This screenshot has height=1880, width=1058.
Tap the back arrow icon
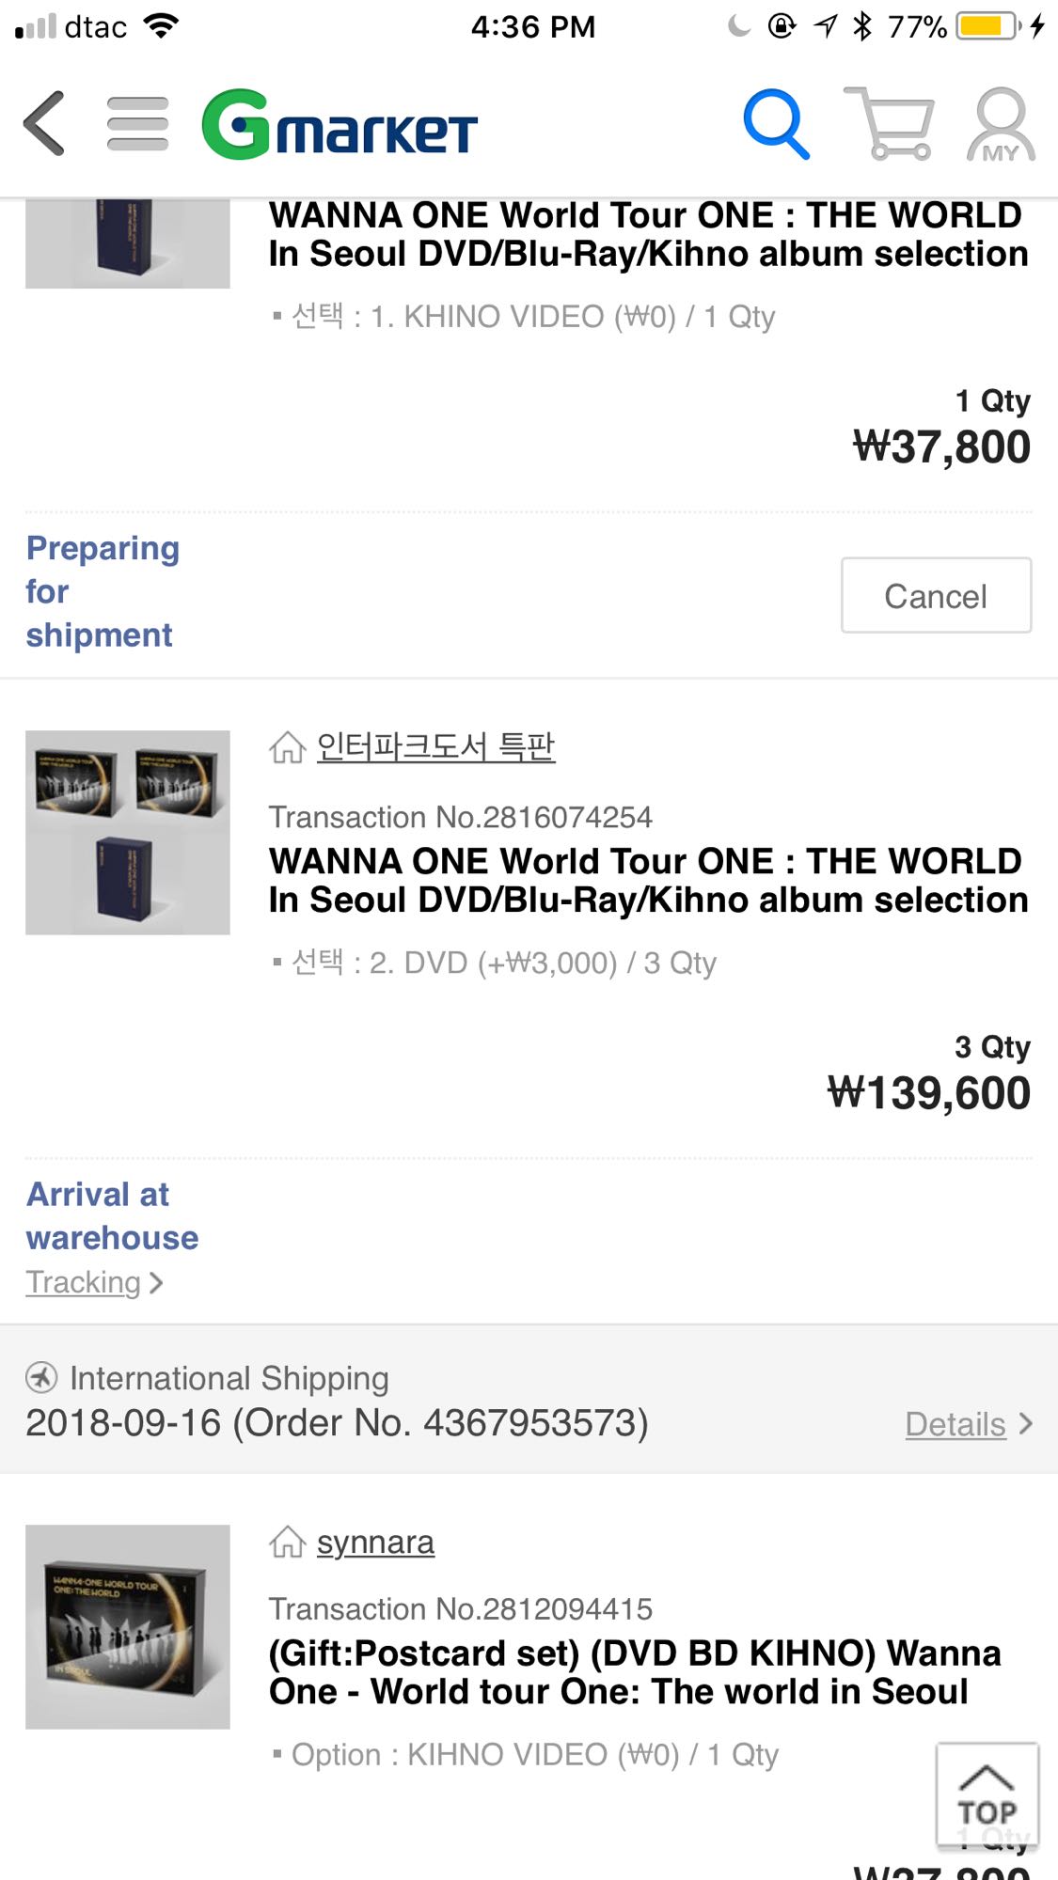click(45, 123)
